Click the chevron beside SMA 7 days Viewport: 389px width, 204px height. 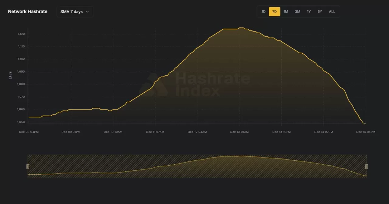(87, 12)
